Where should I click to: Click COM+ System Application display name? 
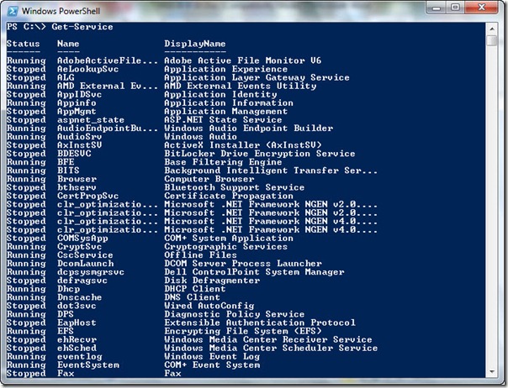point(229,239)
